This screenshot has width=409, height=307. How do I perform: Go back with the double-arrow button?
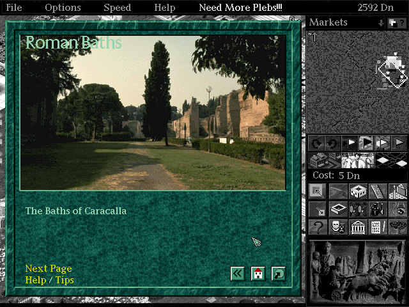pyautogui.click(x=238, y=274)
